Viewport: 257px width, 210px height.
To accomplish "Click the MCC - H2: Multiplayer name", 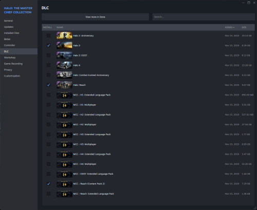I will coord(85,124).
